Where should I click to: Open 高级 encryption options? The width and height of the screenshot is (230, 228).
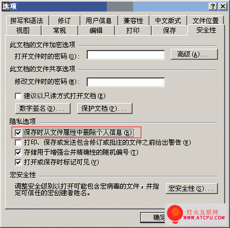(x=194, y=54)
